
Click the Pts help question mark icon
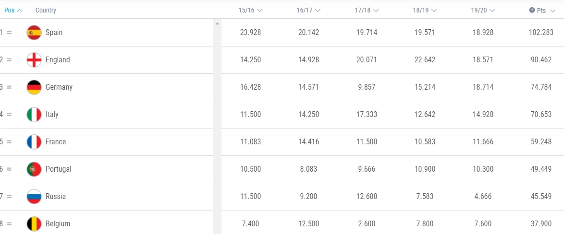[532, 10]
